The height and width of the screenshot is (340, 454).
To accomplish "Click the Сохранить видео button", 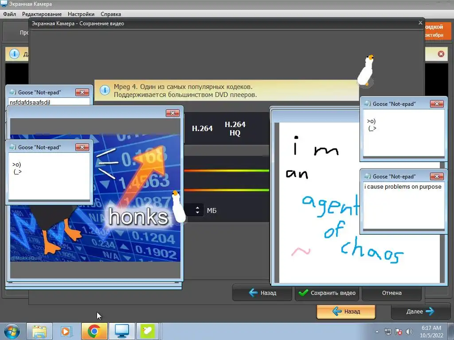I will point(327,293).
